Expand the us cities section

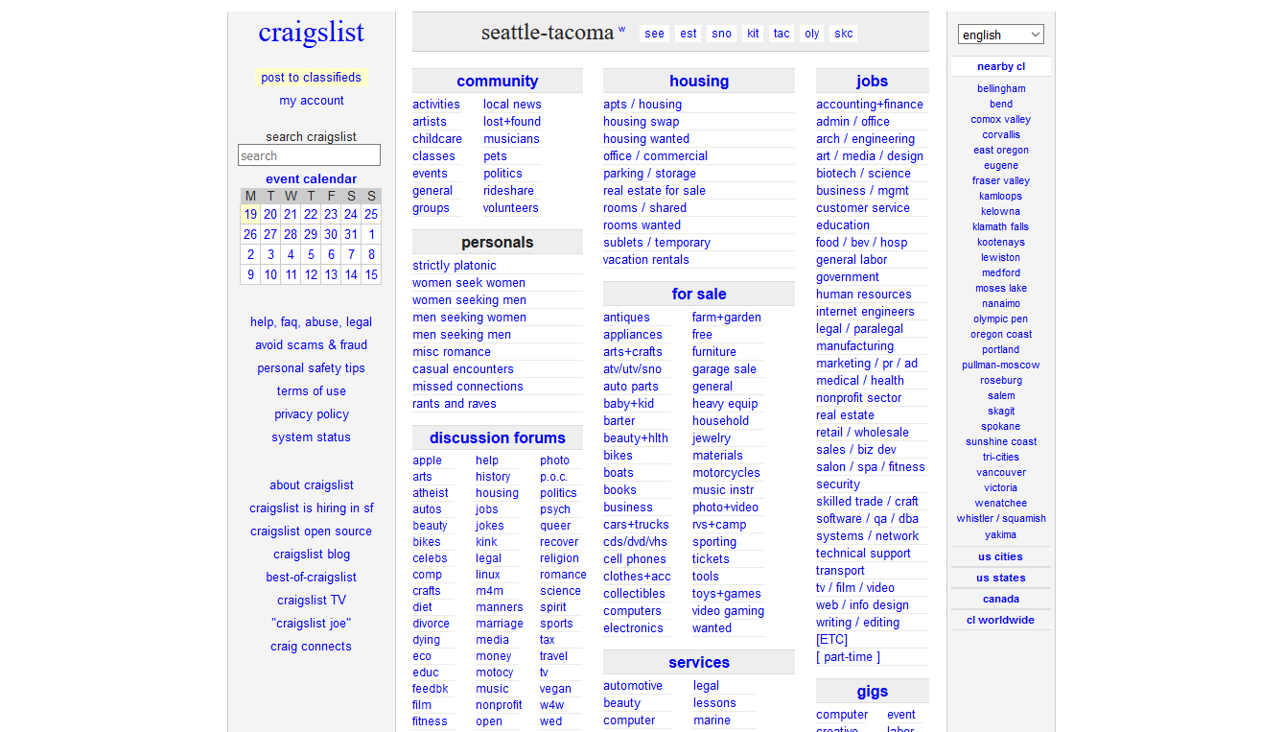point(1000,556)
